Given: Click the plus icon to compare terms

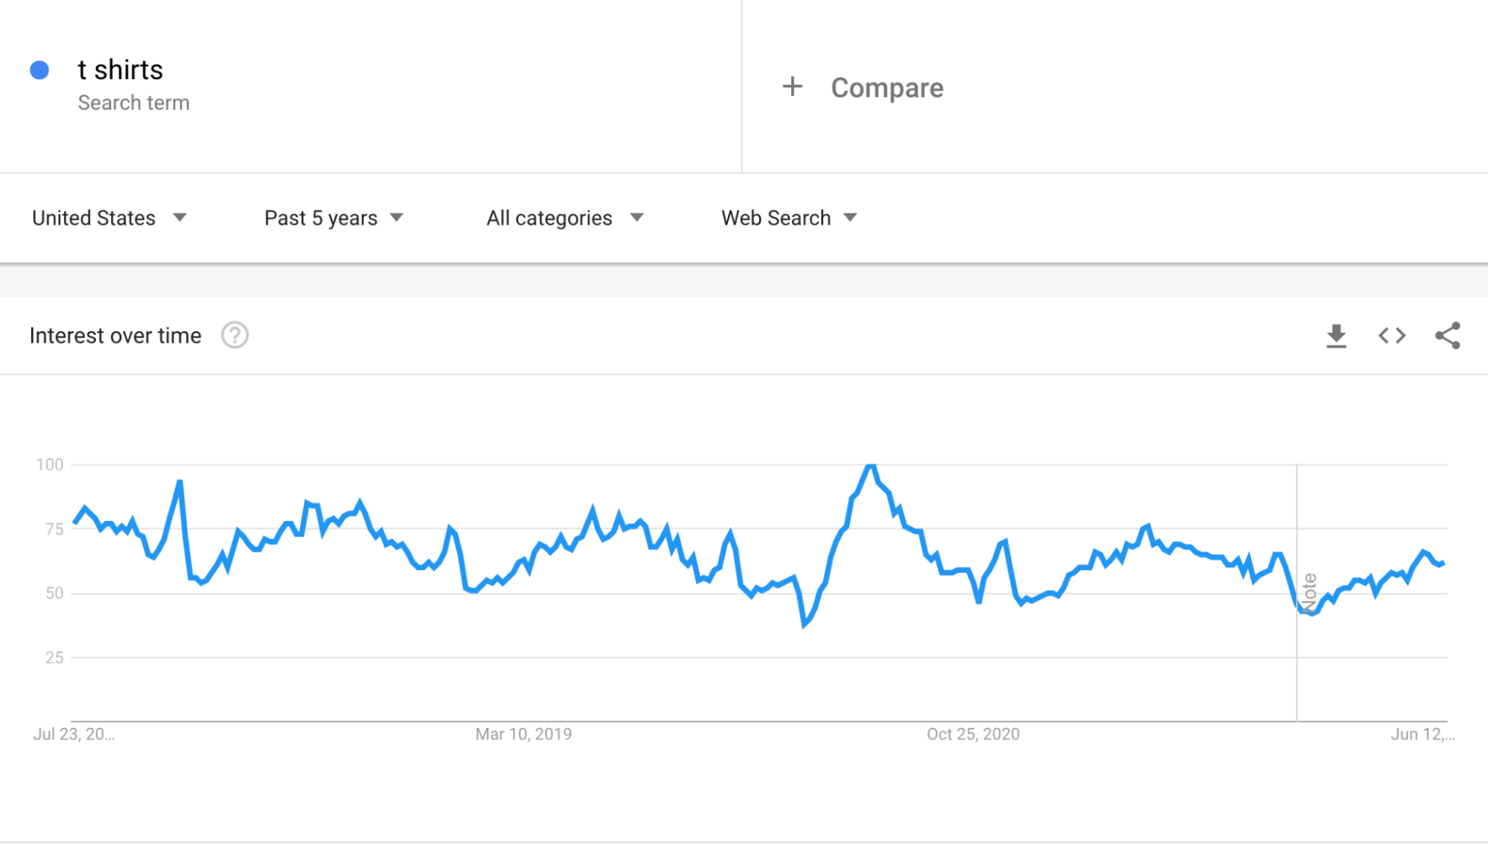Looking at the screenshot, I should [796, 88].
